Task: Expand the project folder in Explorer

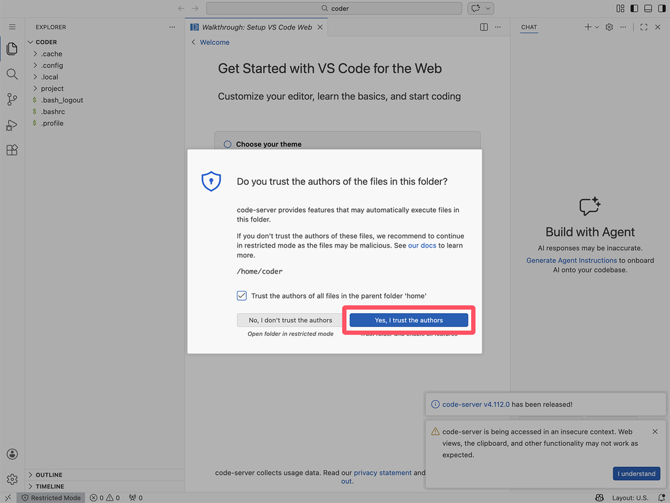Action: click(x=52, y=88)
